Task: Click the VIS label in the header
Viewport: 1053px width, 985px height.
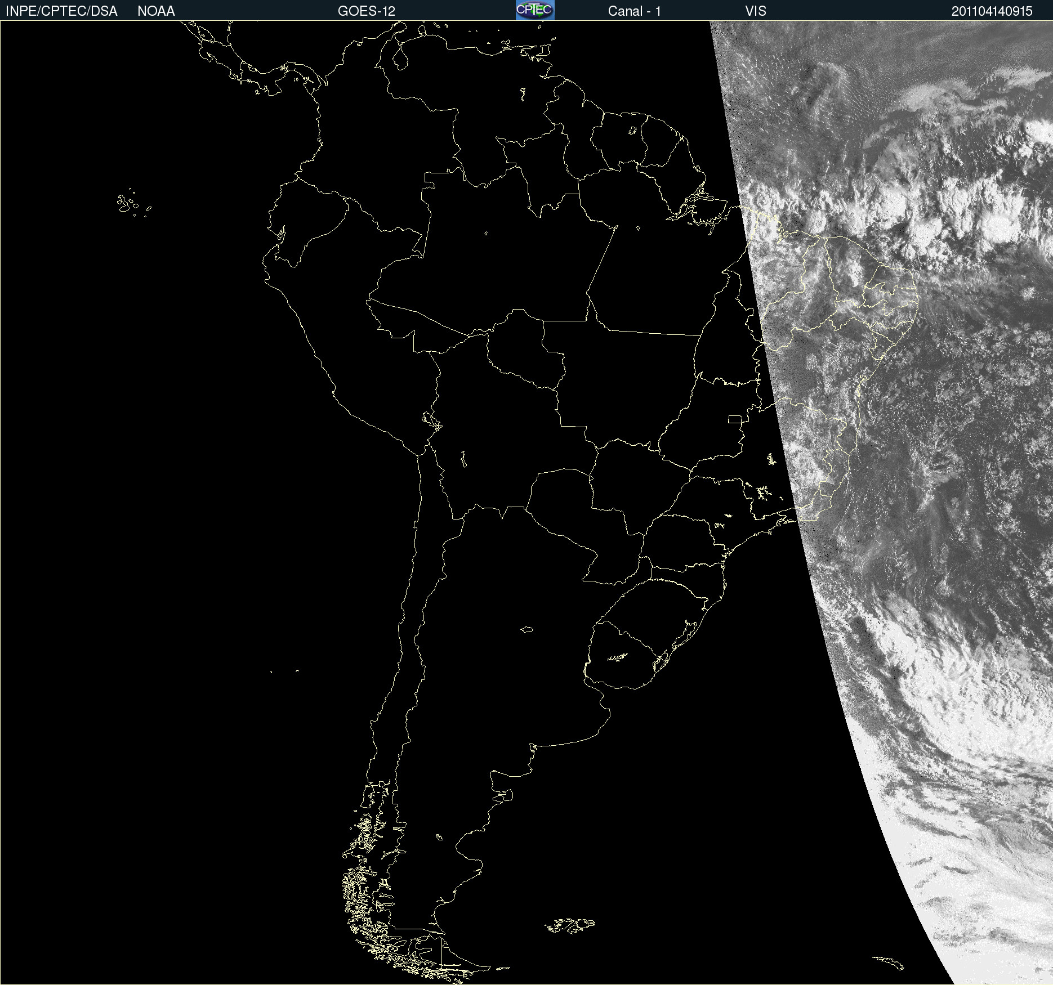Action: click(x=756, y=11)
